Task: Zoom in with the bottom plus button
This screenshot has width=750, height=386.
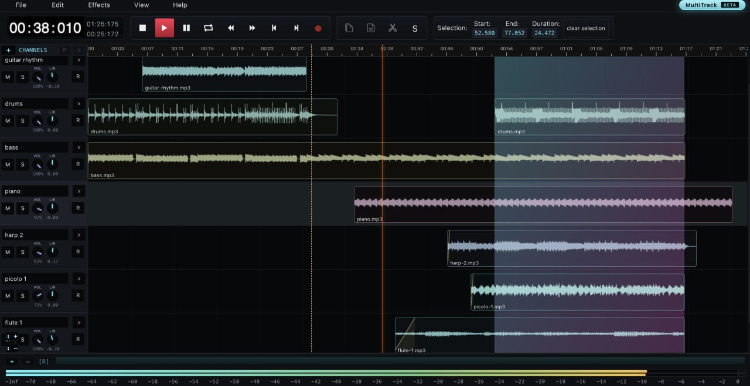Action: click(12, 361)
